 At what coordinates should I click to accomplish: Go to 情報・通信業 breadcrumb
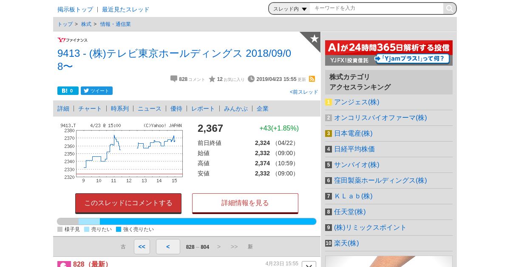pyautogui.click(x=116, y=24)
